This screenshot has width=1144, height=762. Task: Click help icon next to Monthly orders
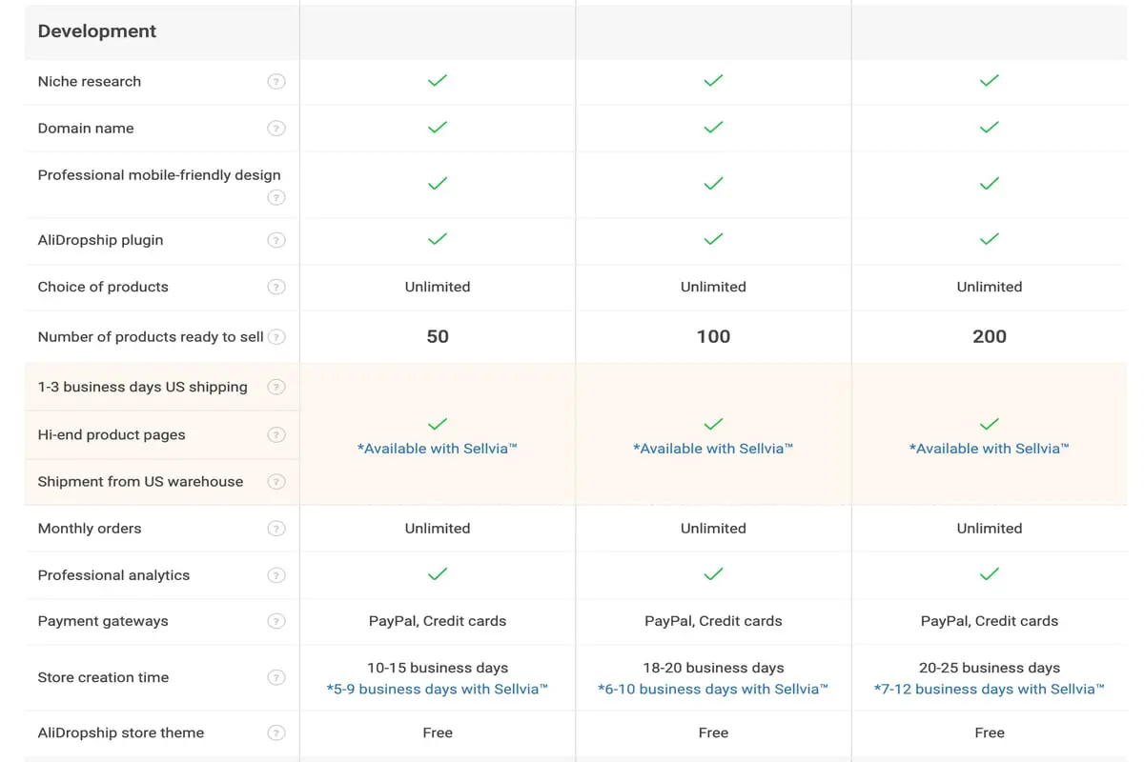[x=276, y=529]
